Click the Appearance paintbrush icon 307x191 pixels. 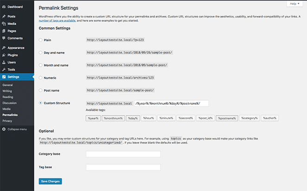click(4, 47)
